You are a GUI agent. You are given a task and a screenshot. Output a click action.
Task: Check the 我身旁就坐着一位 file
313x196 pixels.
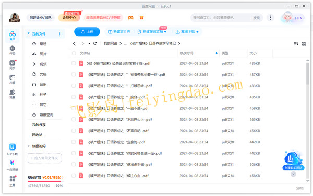tap(74, 75)
